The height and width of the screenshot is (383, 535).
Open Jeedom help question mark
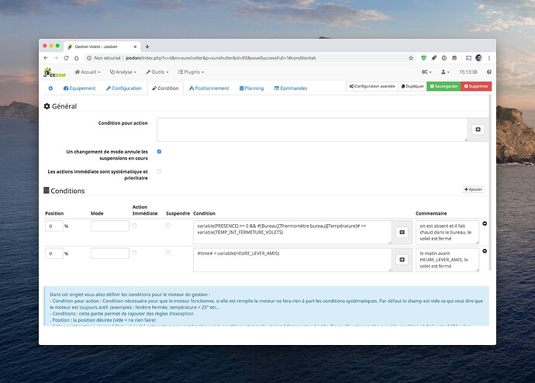click(x=489, y=72)
